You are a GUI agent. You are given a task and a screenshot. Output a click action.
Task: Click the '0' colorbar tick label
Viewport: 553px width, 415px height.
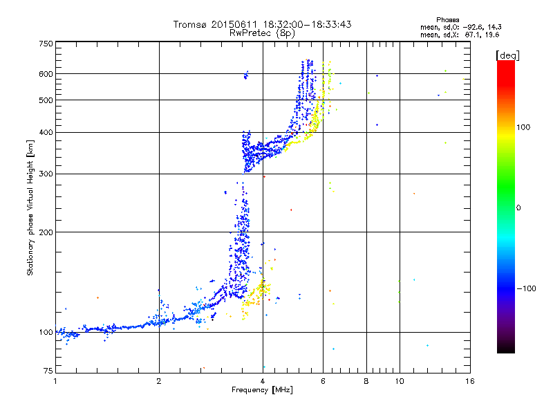pos(518,208)
